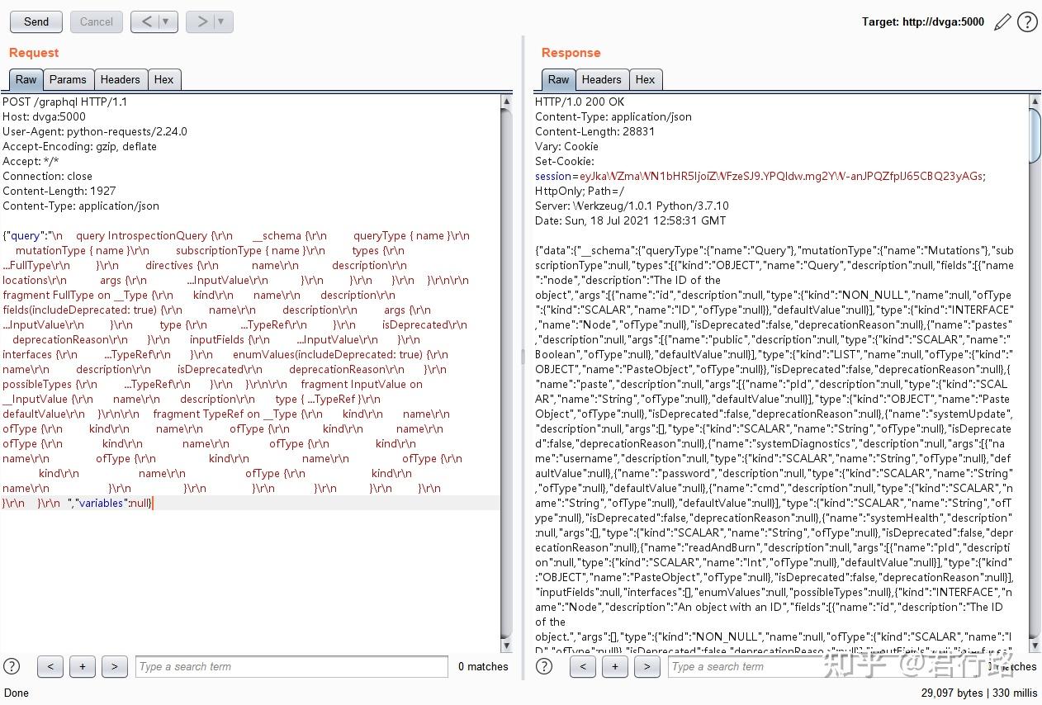Open the back-history dropdown arrow
This screenshot has height=705, width=1042.
point(168,22)
